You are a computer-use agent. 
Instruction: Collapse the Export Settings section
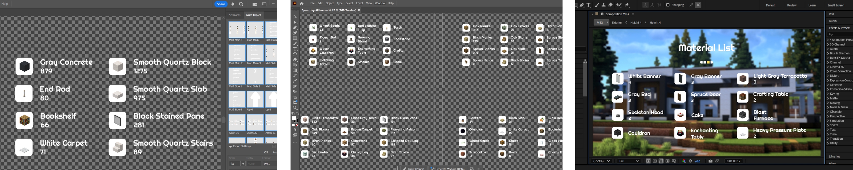231,146
